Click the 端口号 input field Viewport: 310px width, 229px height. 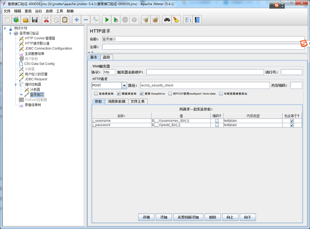point(291,72)
